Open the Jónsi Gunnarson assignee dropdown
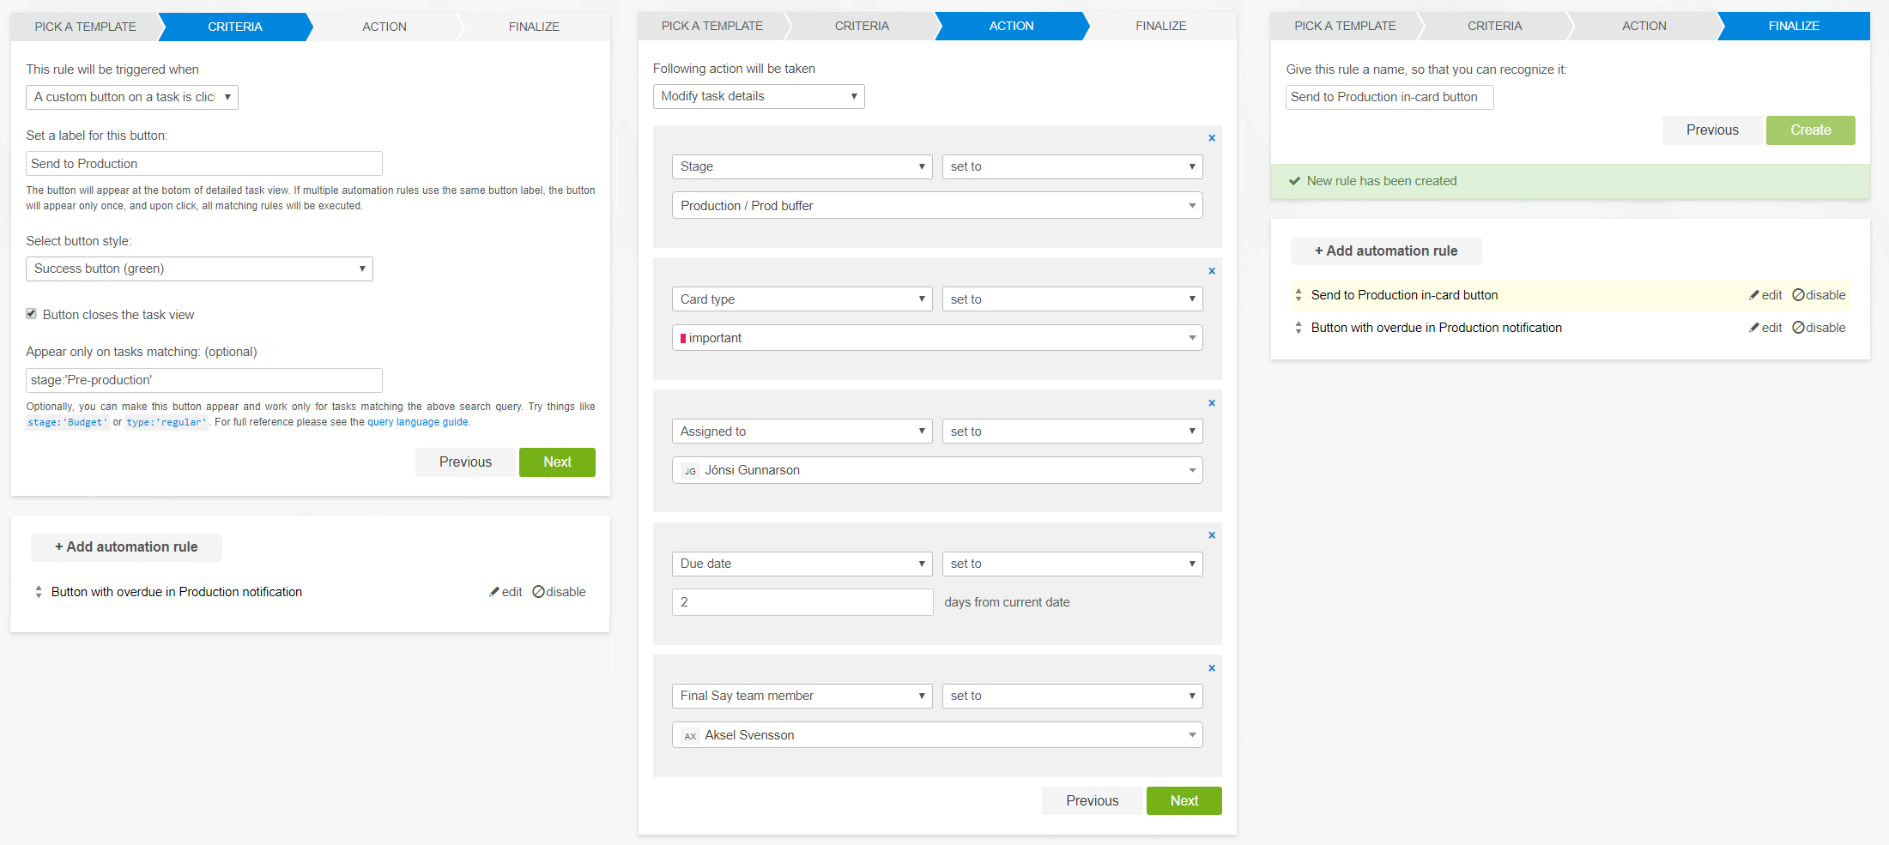This screenshot has height=845, width=1889. click(x=936, y=470)
